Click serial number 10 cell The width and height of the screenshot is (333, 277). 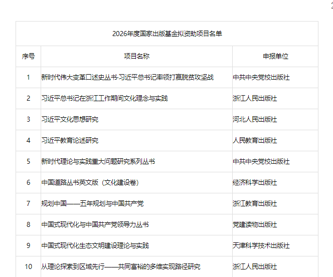coord(28,266)
